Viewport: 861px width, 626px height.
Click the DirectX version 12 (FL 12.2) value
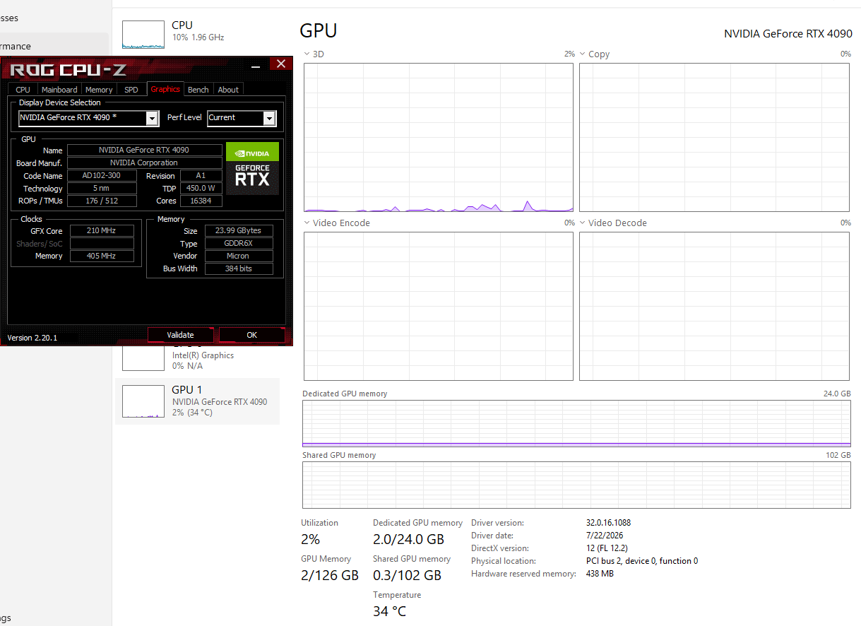(x=607, y=548)
